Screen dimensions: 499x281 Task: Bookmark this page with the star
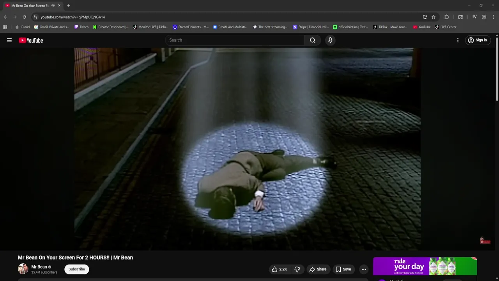pos(434,17)
